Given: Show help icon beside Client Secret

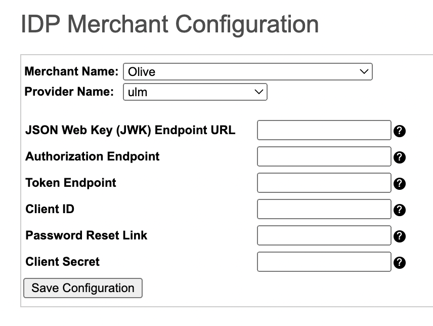Looking at the screenshot, I should 400,262.
